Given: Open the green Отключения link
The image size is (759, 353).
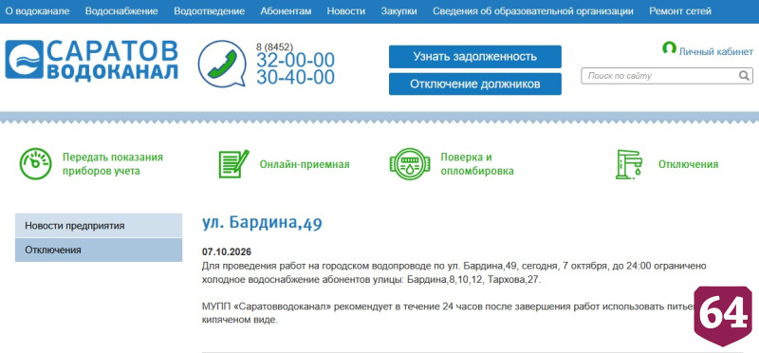Looking at the screenshot, I should click(688, 164).
